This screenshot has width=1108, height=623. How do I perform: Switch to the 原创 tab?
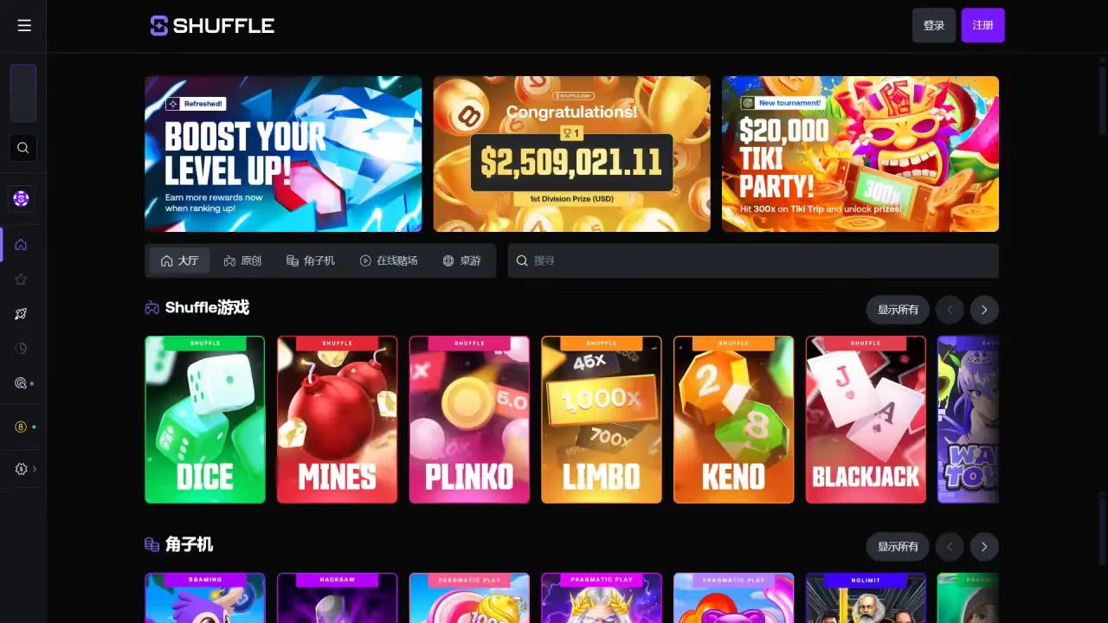click(242, 260)
